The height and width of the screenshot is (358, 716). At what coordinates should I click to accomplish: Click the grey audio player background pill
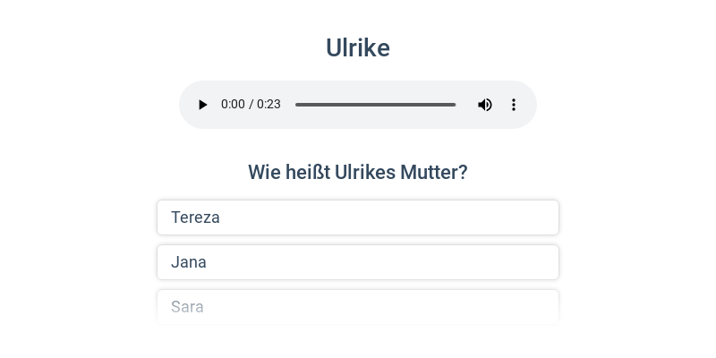pos(358,105)
